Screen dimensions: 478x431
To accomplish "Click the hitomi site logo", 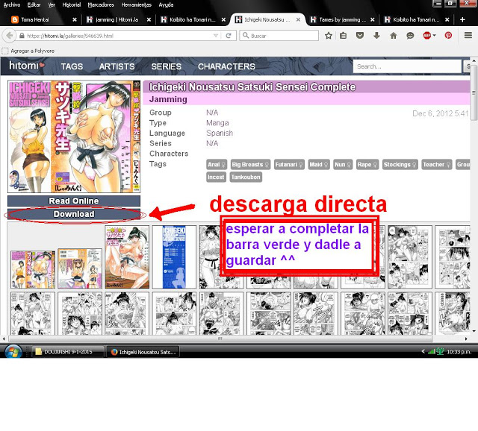I will pos(27,66).
